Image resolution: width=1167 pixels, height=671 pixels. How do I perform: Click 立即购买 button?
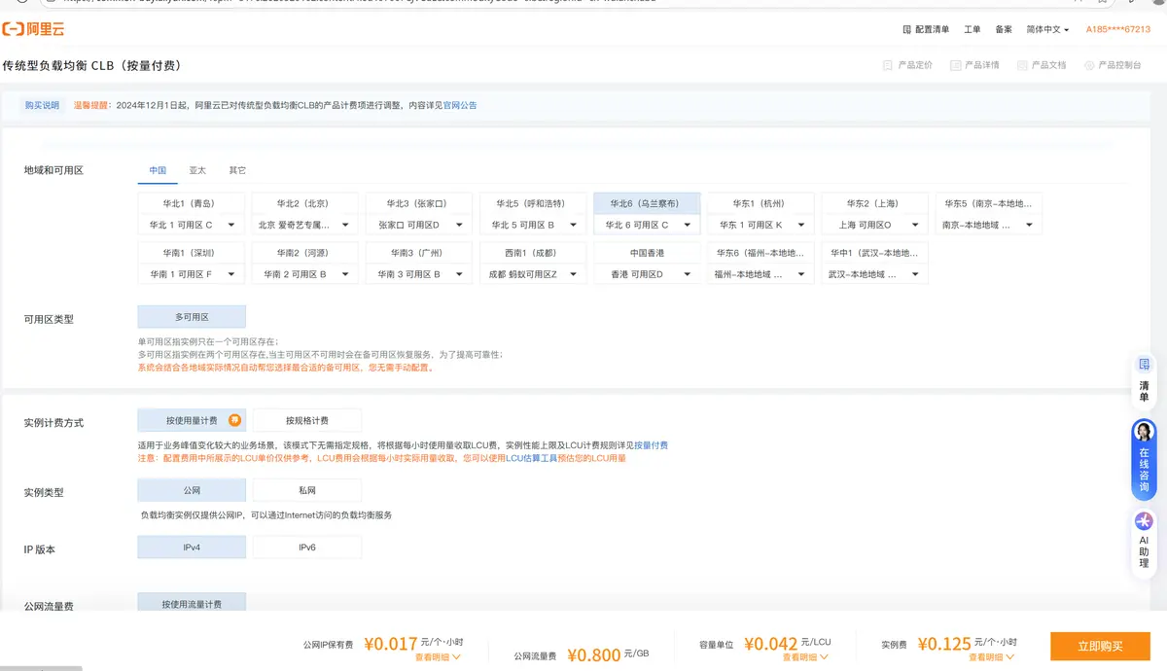1100,646
